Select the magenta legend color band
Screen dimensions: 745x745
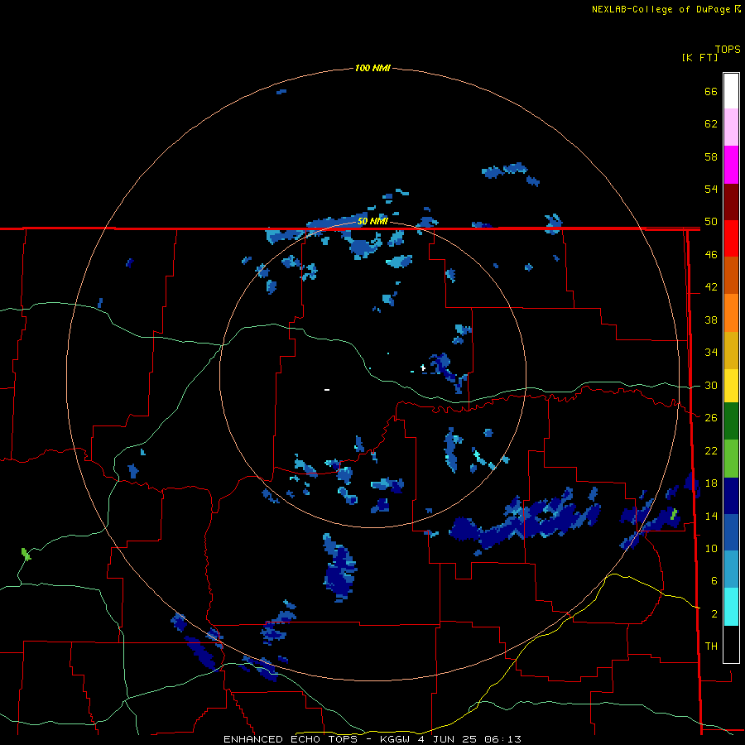coord(731,165)
